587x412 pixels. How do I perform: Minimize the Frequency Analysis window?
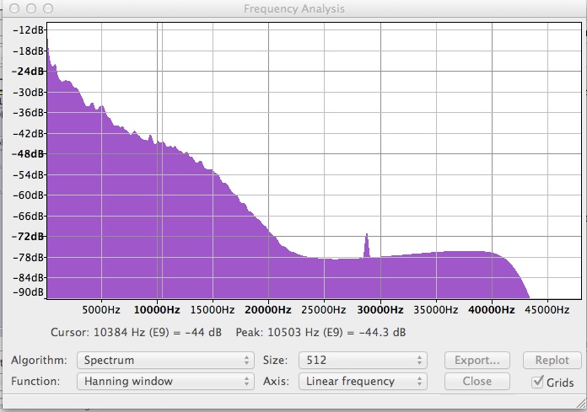(31, 8)
